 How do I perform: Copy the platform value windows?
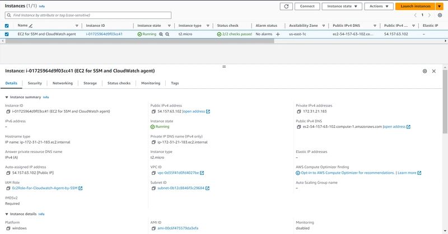(8, 228)
